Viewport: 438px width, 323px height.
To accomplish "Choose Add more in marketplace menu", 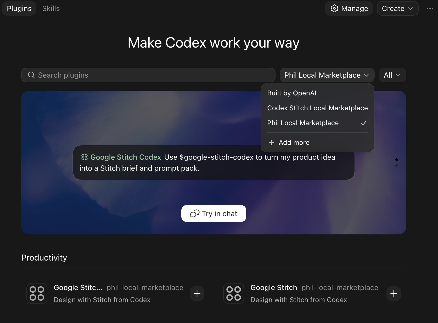I will [317, 142].
